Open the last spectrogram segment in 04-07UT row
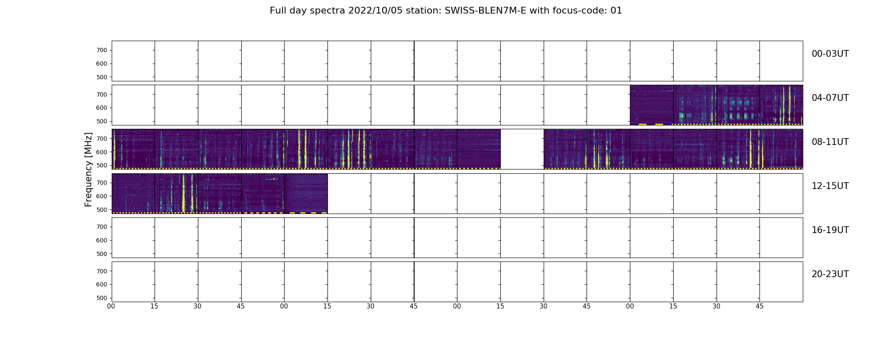 tap(781, 105)
